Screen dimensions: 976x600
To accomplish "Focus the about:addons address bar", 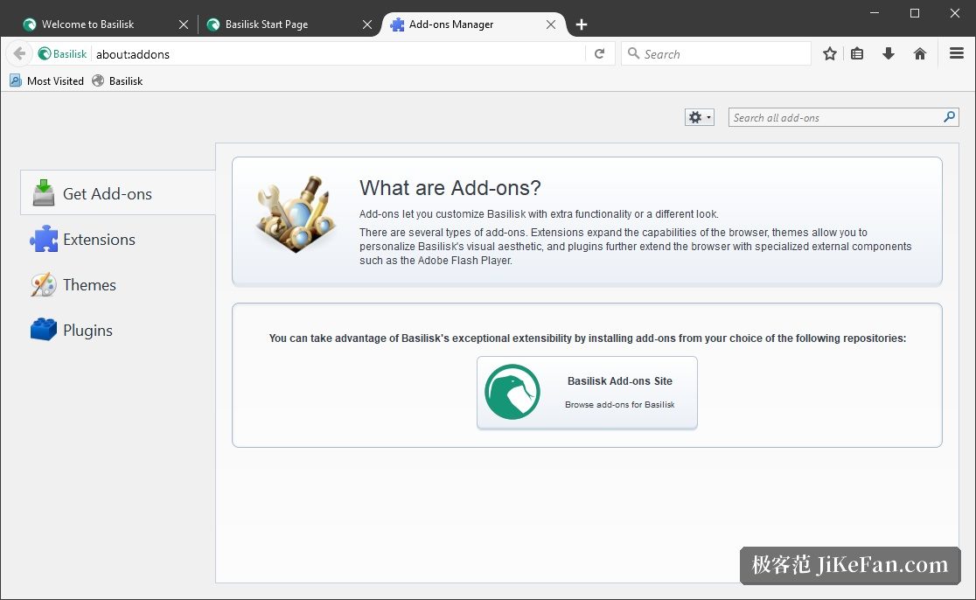I will pyautogui.click(x=339, y=54).
